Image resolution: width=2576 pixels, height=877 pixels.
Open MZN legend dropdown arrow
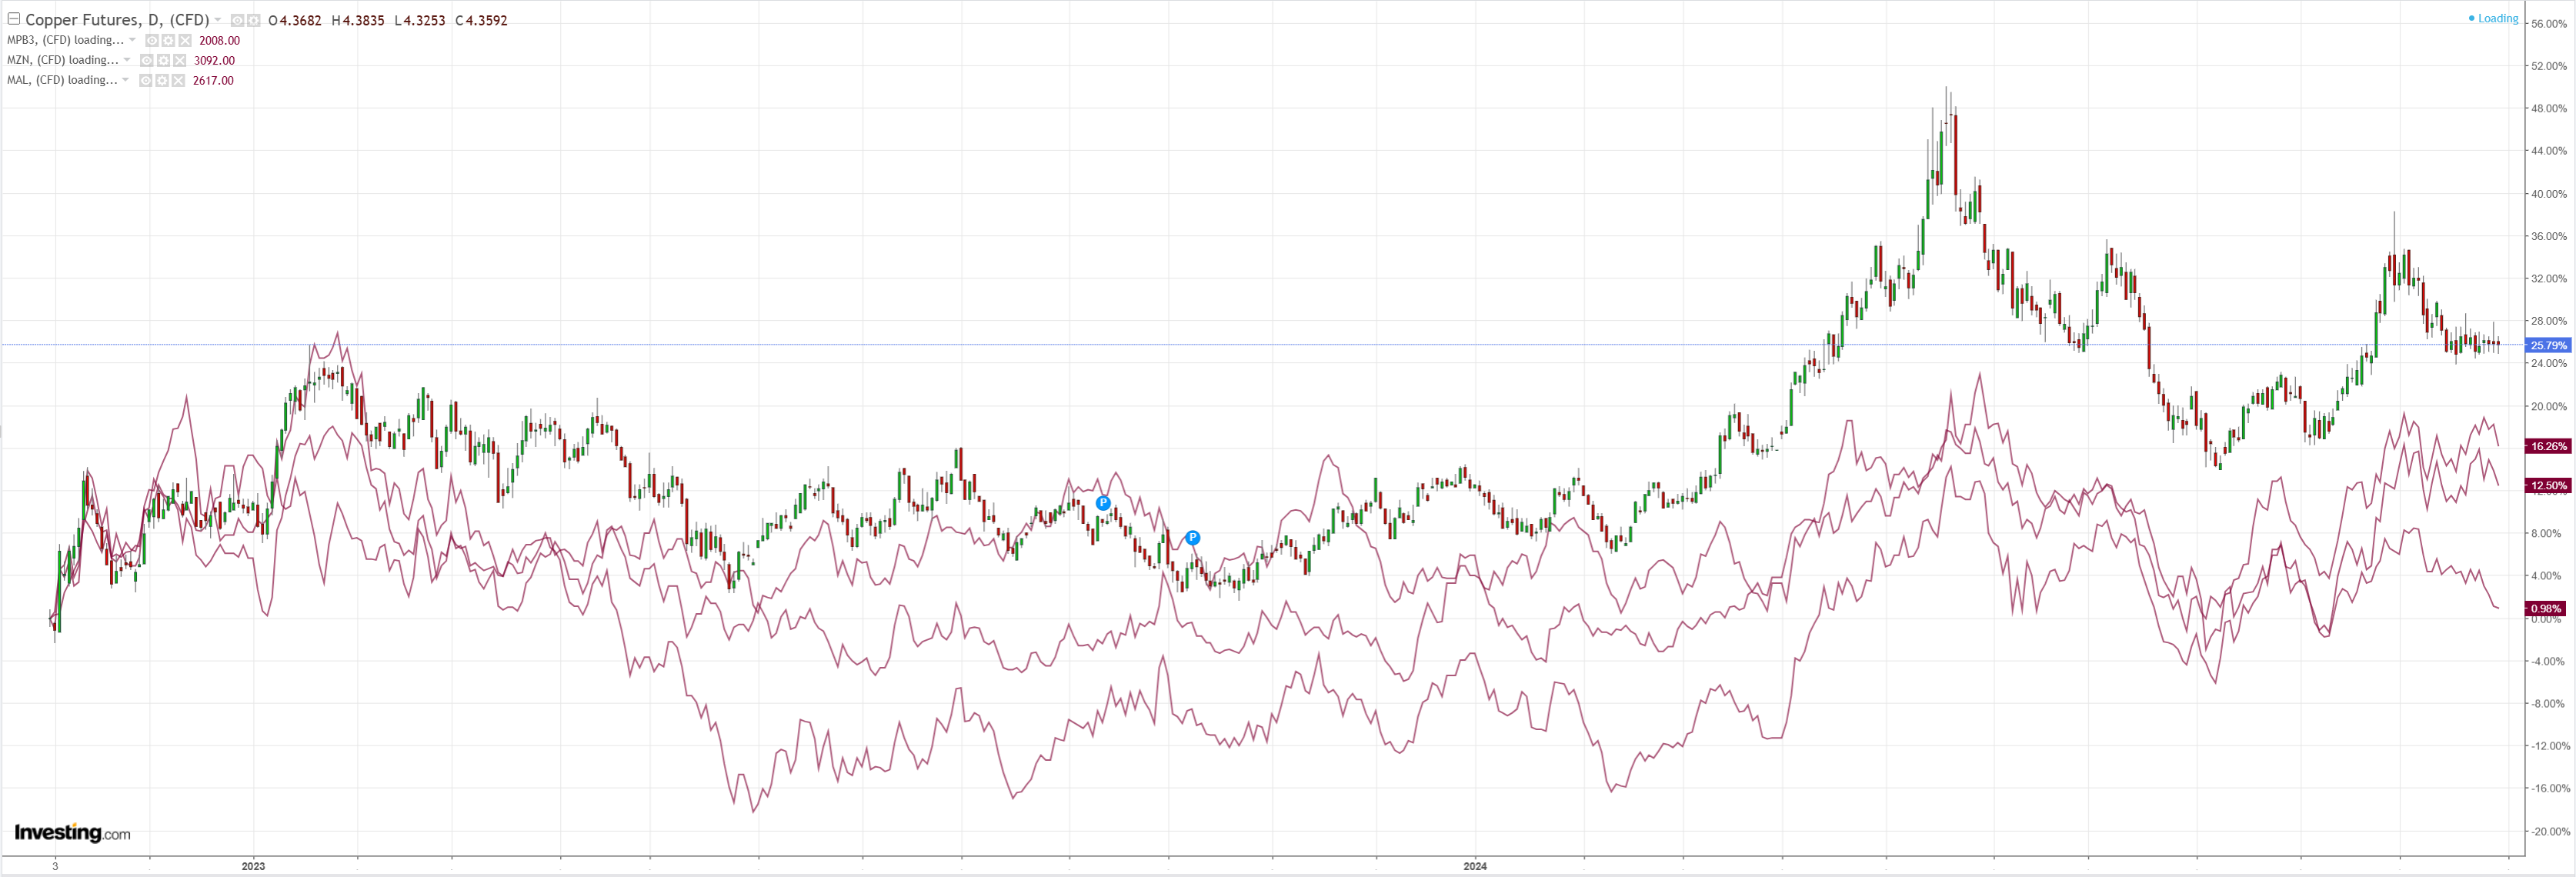[x=127, y=60]
